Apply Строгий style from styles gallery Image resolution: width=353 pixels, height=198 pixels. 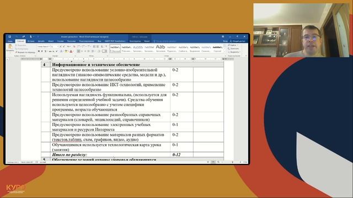[x=217, y=49]
